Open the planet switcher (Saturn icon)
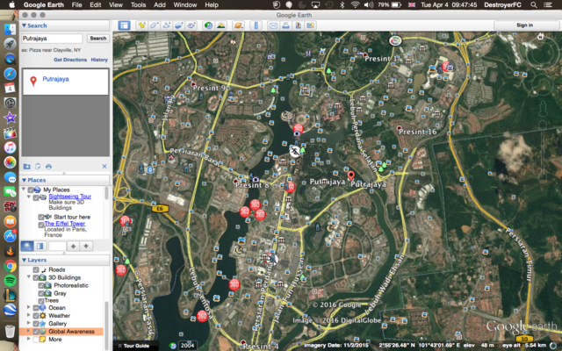Viewport: 562px width, 351px height. tap(238, 25)
